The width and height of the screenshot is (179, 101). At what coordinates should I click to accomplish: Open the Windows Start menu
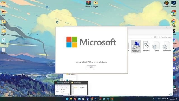67,99
